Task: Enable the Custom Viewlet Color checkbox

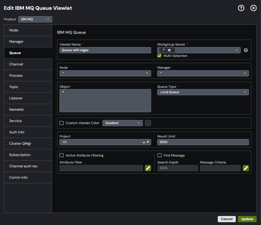Action: coord(62,123)
